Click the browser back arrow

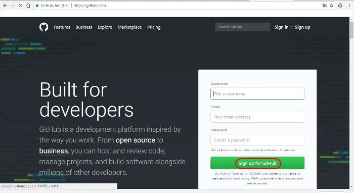[x=5, y=6]
